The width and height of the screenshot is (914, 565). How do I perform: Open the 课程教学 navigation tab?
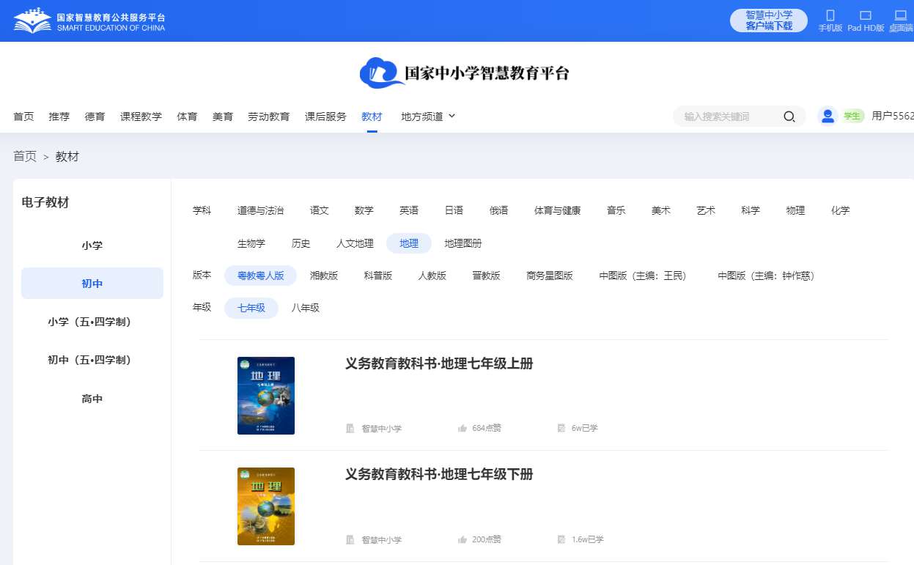141,117
